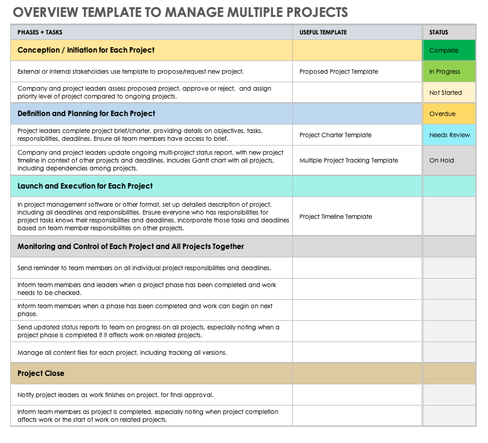Screen dimensions: 488x443
Task: Click useful template cell for 'Notify project leaders' row
Action: (x=357, y=395)
